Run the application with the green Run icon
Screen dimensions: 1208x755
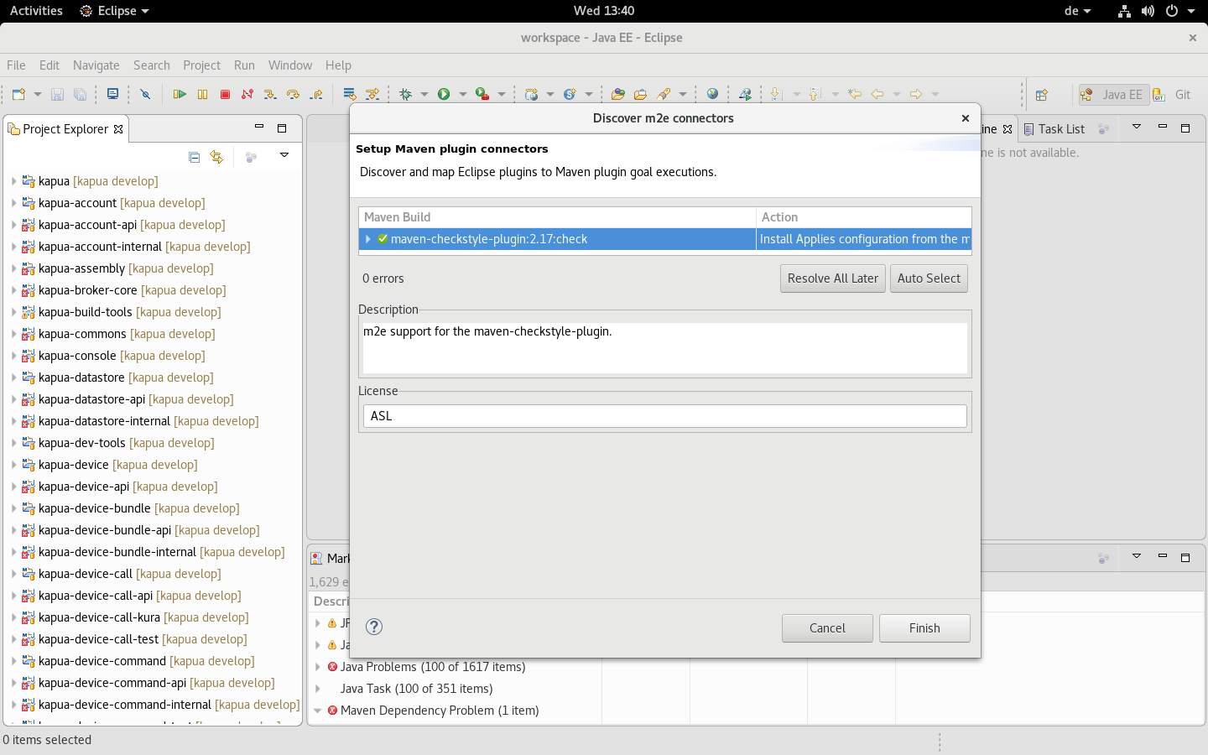[x=444, y=94]
